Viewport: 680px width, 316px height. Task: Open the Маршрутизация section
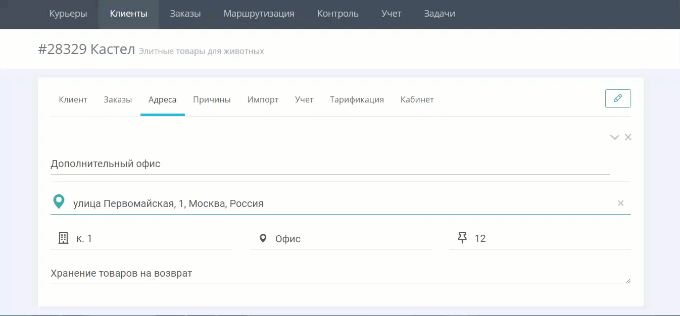coord(259,14)
